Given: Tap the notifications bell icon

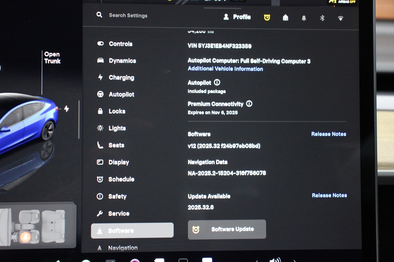Looking at the screenshot, I should click(304, 18).
